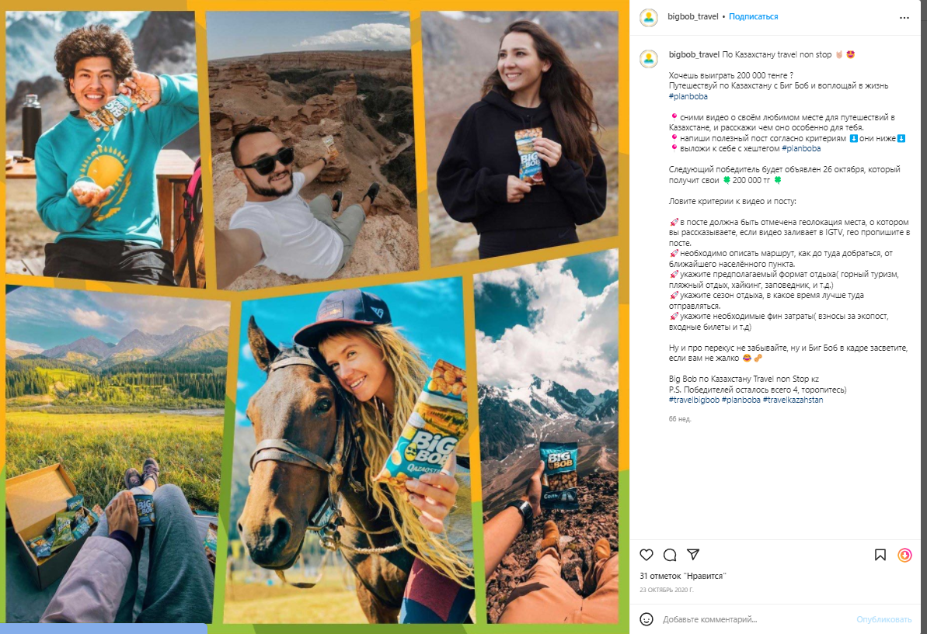Click the circular download icon beside bookmark
The height and width of the screenshot is (634, 927).
click(904, 555)
